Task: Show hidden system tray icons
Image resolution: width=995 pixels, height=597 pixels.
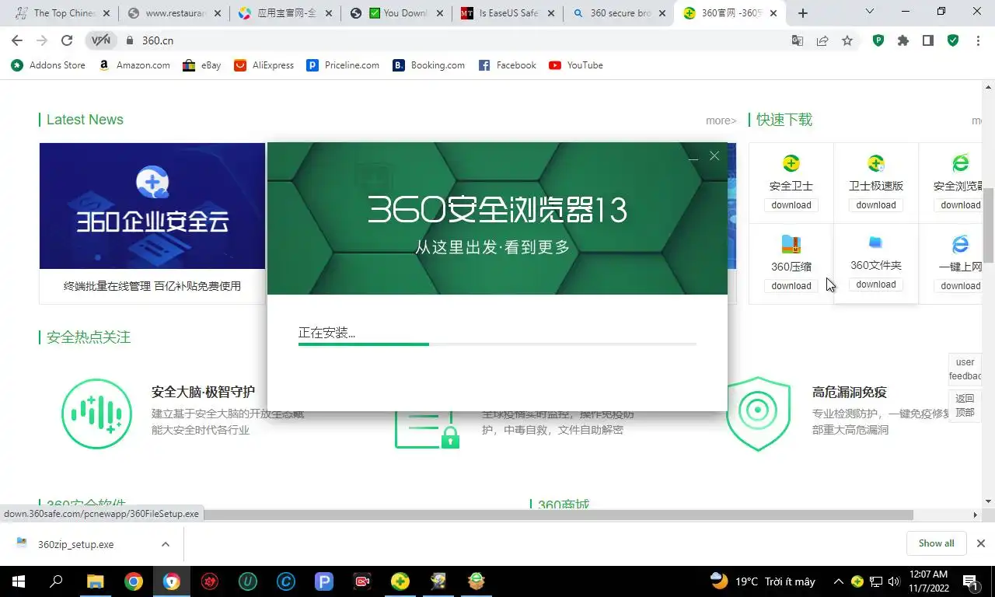Action: (x=838, y=581)
